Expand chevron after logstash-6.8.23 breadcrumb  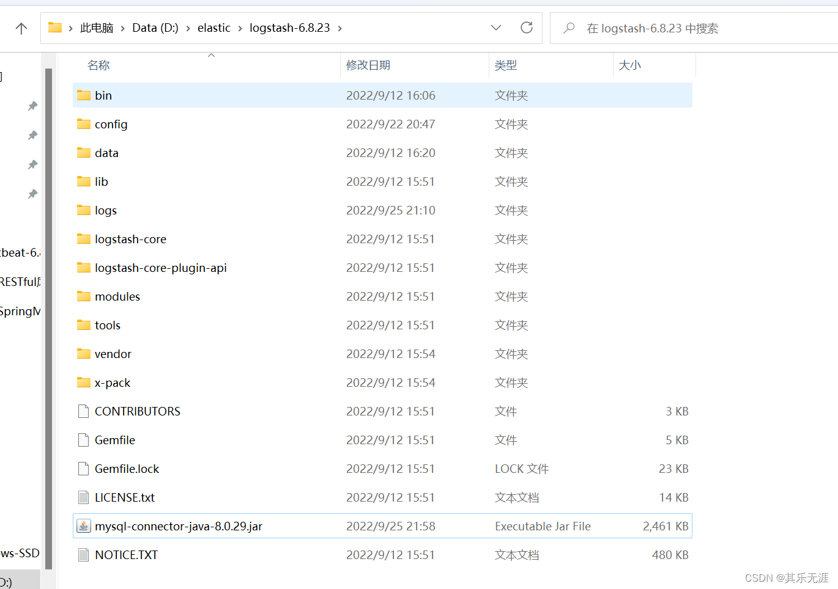340,28
